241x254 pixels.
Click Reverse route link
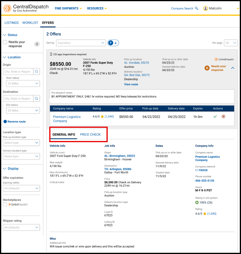coord(16,122)
